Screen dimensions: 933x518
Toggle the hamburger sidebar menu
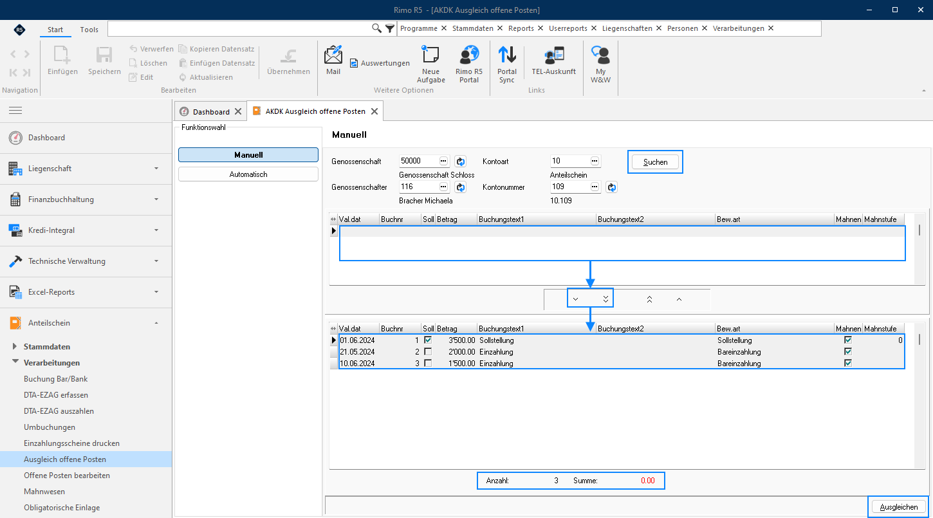coord(15,111)
